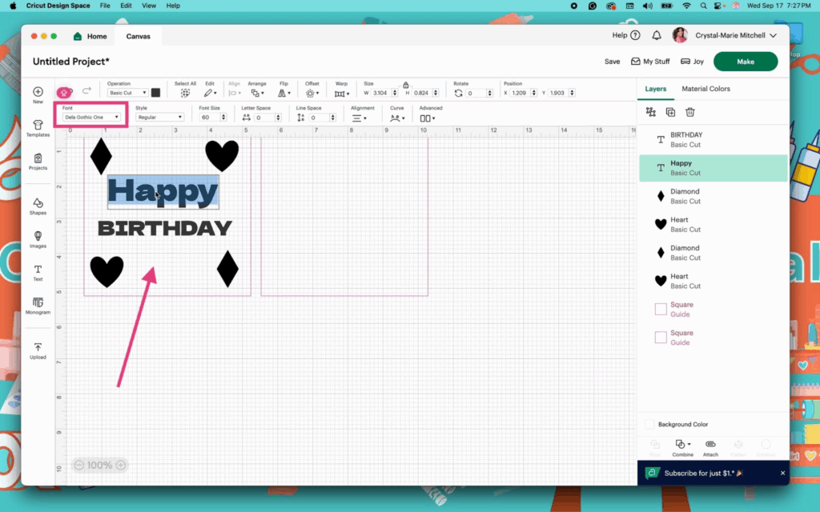Select the Text tool
This screenshot has width=820, height=512.
38,273
